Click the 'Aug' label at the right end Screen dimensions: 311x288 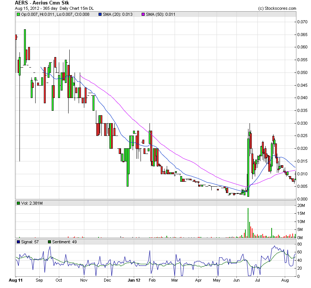(285, 280)
